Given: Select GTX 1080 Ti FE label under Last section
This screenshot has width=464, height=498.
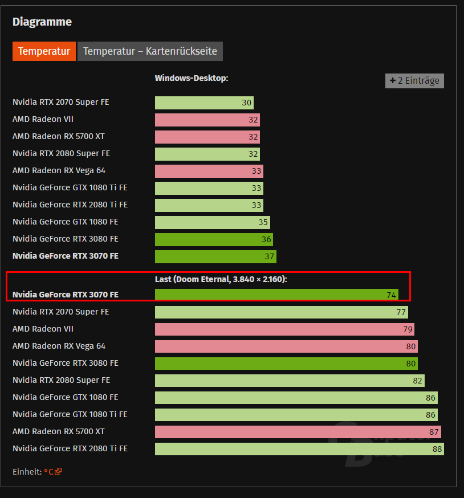Looking at the screenshot, I should click(70, 414).
